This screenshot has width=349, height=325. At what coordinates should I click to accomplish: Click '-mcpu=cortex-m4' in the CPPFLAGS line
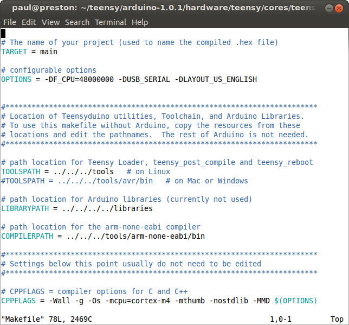point(138,301)
